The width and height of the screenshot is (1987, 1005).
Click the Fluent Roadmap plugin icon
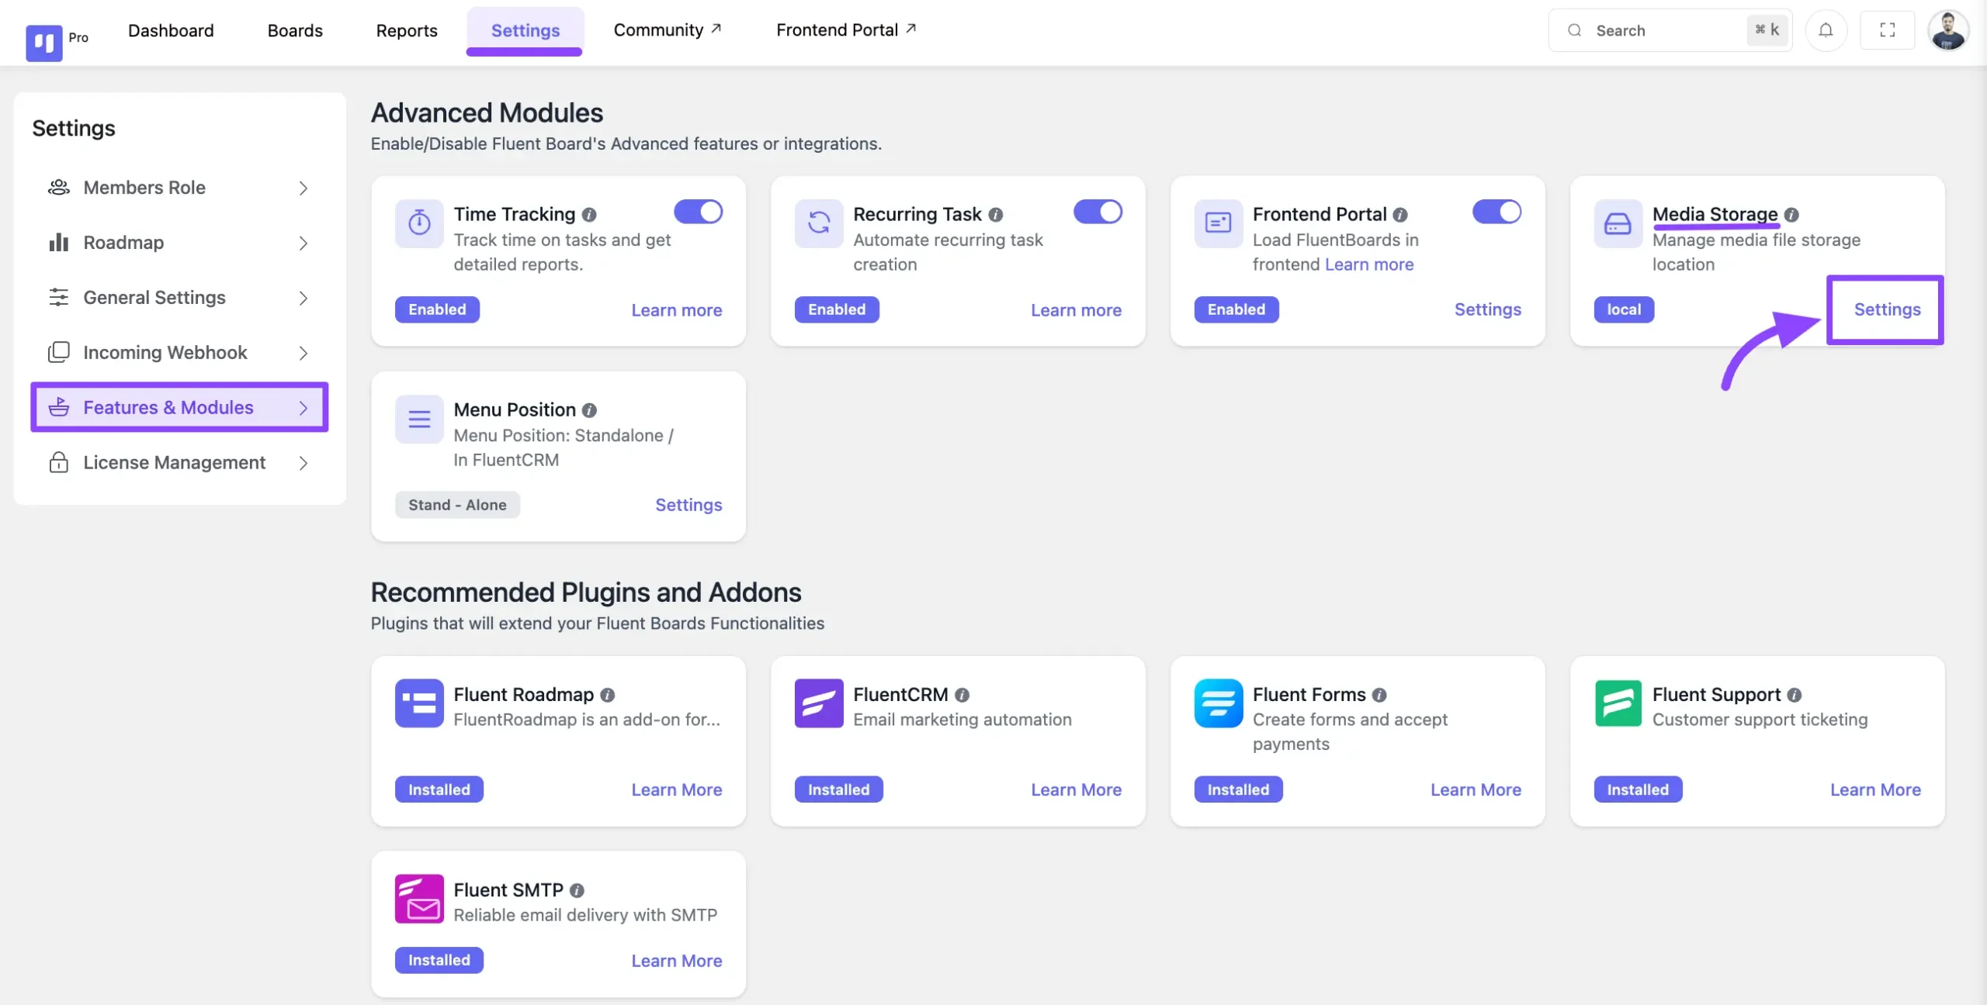click(419, 703)
